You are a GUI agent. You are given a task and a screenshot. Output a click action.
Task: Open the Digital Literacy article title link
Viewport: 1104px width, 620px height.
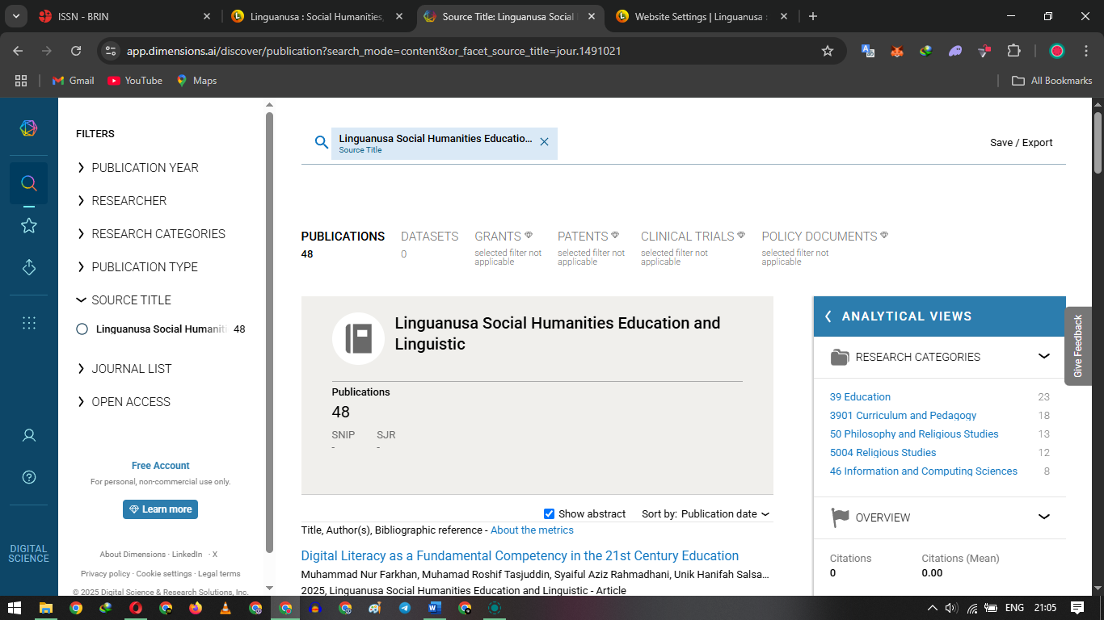(520, 555)
